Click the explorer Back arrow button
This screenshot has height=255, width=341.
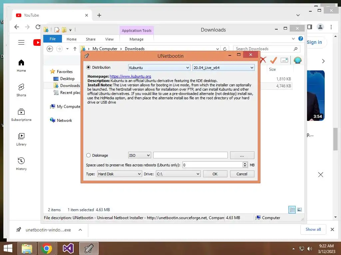tap(50, 49)
